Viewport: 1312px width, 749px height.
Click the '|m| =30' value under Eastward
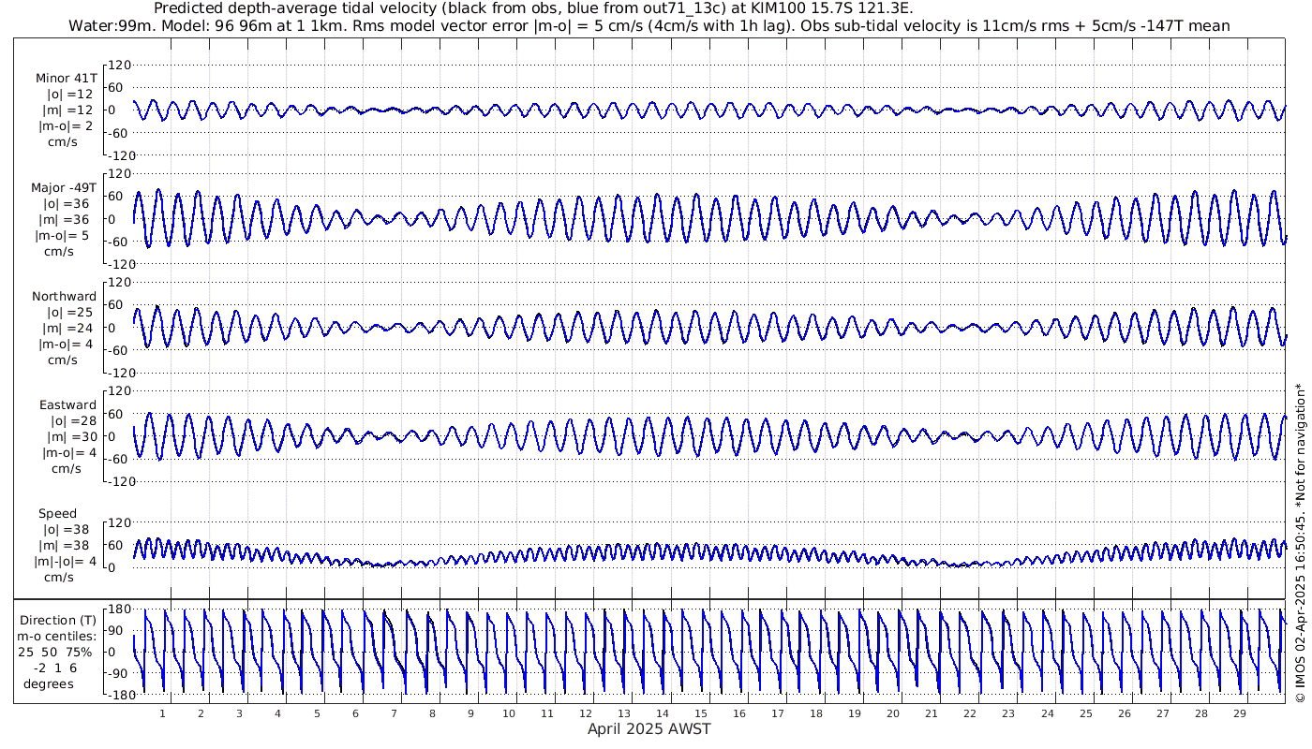tap(72, 436)
